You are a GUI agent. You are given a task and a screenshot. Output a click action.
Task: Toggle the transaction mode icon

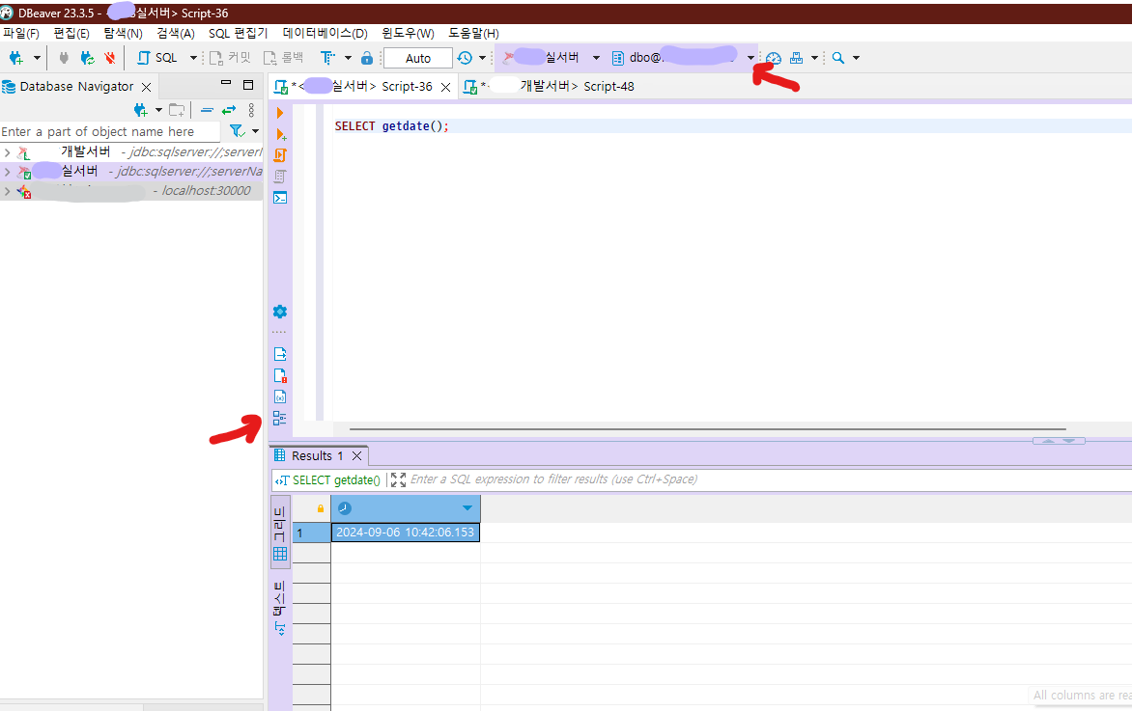pos(327,58)
